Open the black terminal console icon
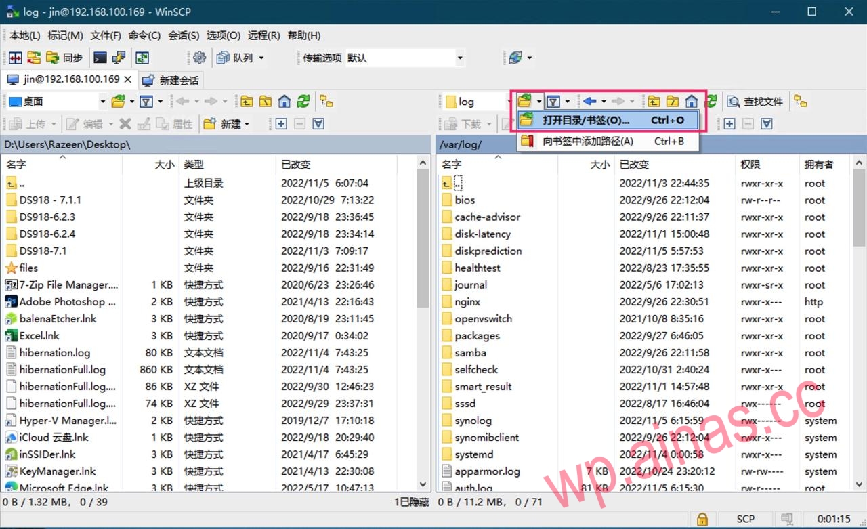 click(x=100, y=58)
